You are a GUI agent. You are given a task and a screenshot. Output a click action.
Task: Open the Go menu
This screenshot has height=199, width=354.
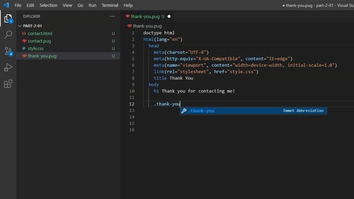tap(80, 5)
